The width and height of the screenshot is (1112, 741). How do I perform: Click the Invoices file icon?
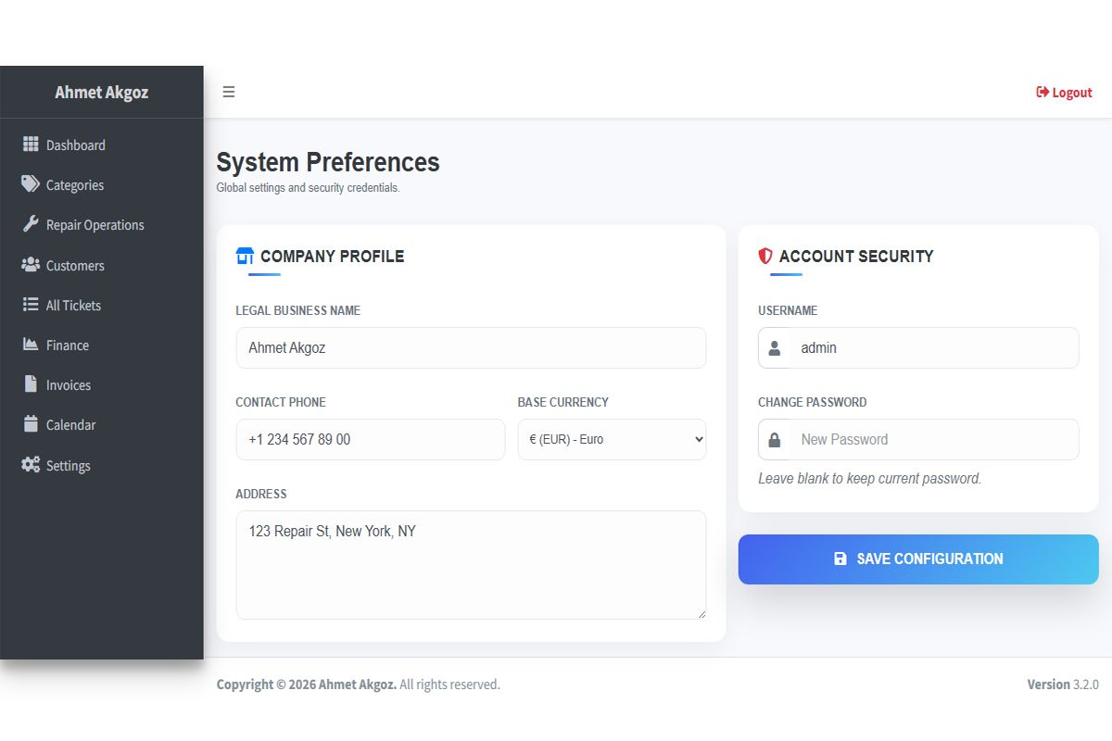31,384
